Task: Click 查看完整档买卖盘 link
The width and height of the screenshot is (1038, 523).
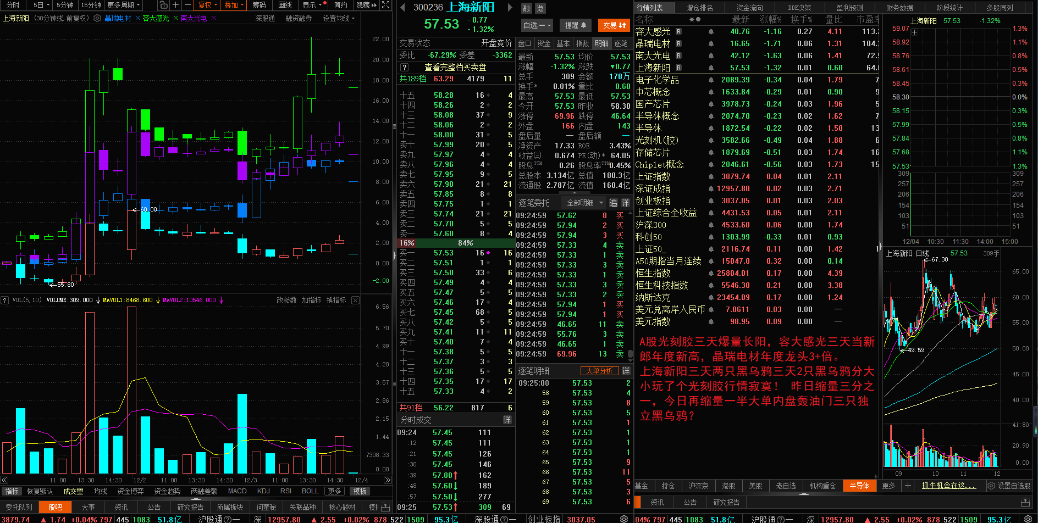Action: pyautogui.click(x=455, y=67)
